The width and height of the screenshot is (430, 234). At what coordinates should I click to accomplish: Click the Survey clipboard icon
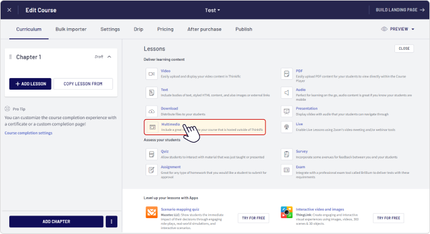(x=287, y=154)
